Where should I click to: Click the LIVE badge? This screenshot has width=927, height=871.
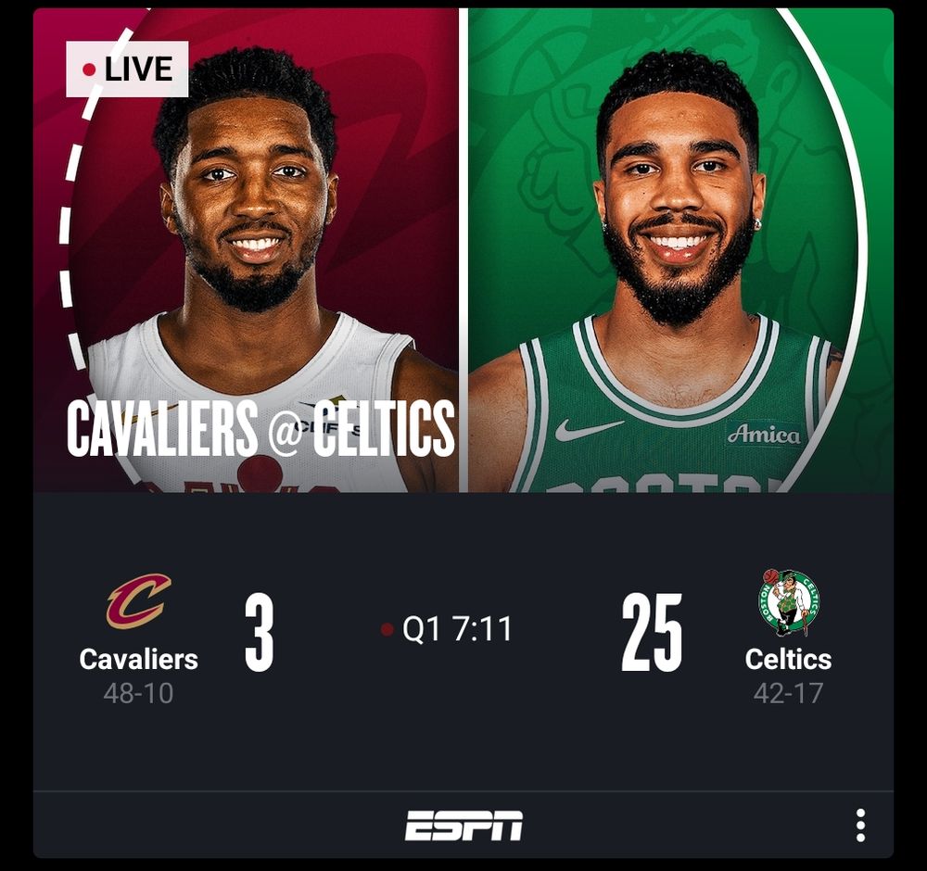127,69
